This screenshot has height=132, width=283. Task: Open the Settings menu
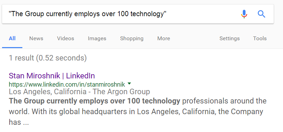pyautogui.click(x=230, y=38)
